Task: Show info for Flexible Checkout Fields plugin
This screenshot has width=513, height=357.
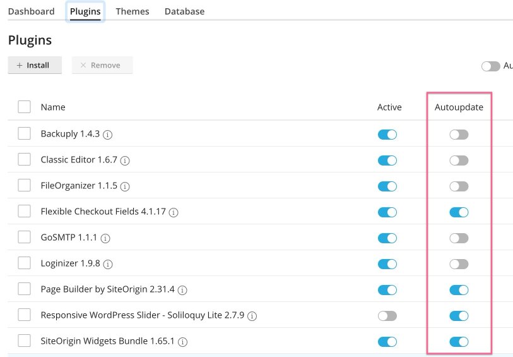Action: (174, 212)
